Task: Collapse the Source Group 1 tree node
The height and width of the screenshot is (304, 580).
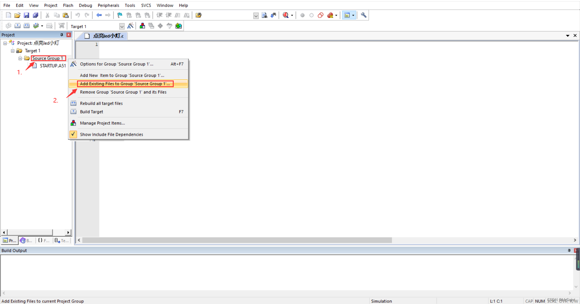Action: click(20, 58)
